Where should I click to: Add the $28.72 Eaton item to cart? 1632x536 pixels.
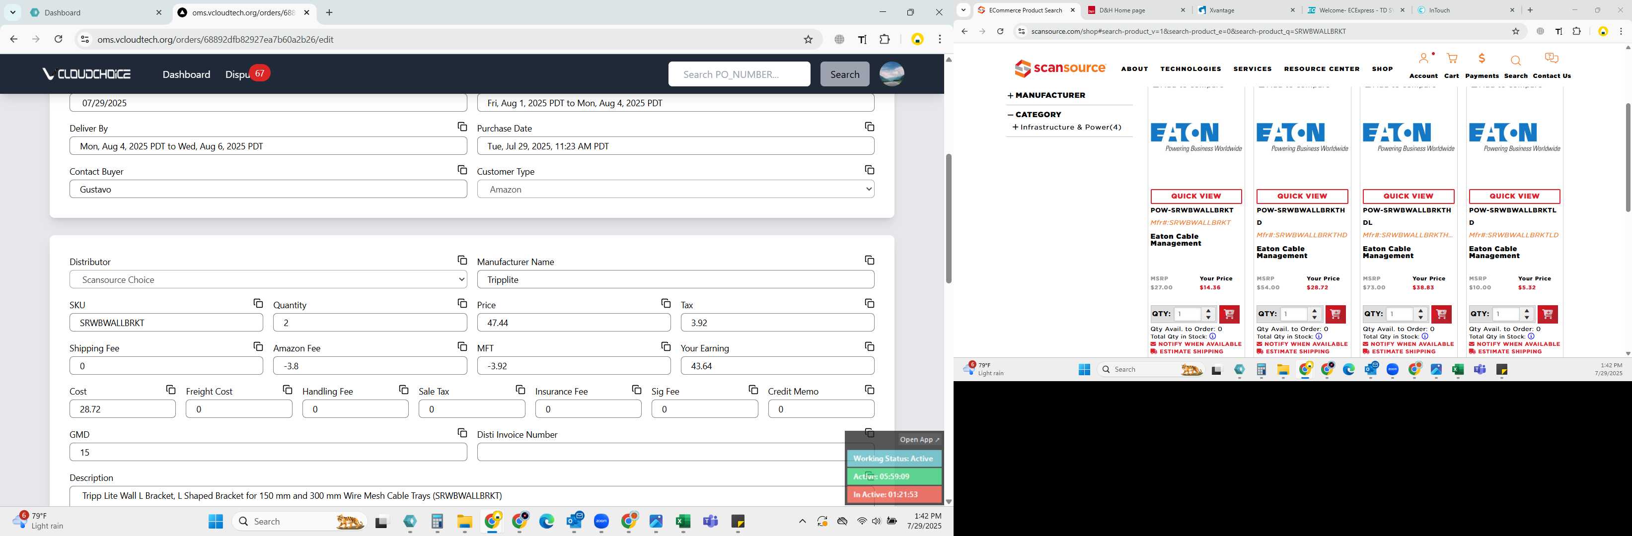pyautogui.click(x=1335, y=314)
